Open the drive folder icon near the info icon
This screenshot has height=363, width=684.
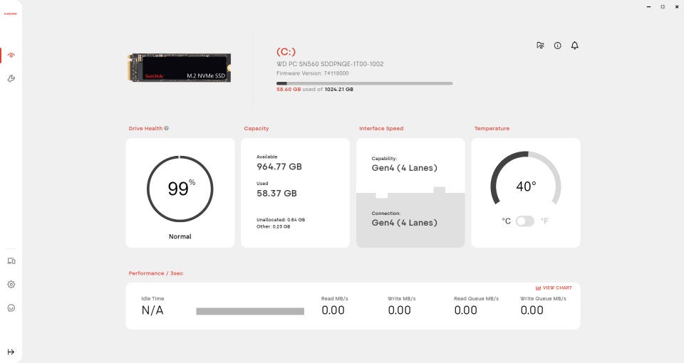pyautogui.click(x=541, y=46)
